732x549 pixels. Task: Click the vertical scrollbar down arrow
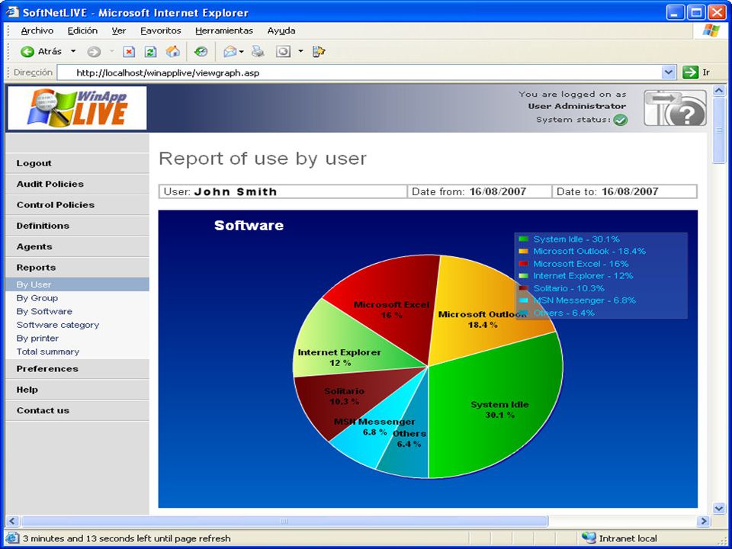tap(719, 509)
